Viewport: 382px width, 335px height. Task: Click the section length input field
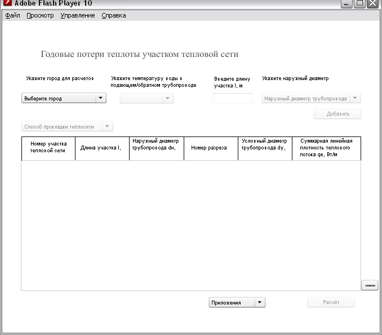tap(233, 98)
